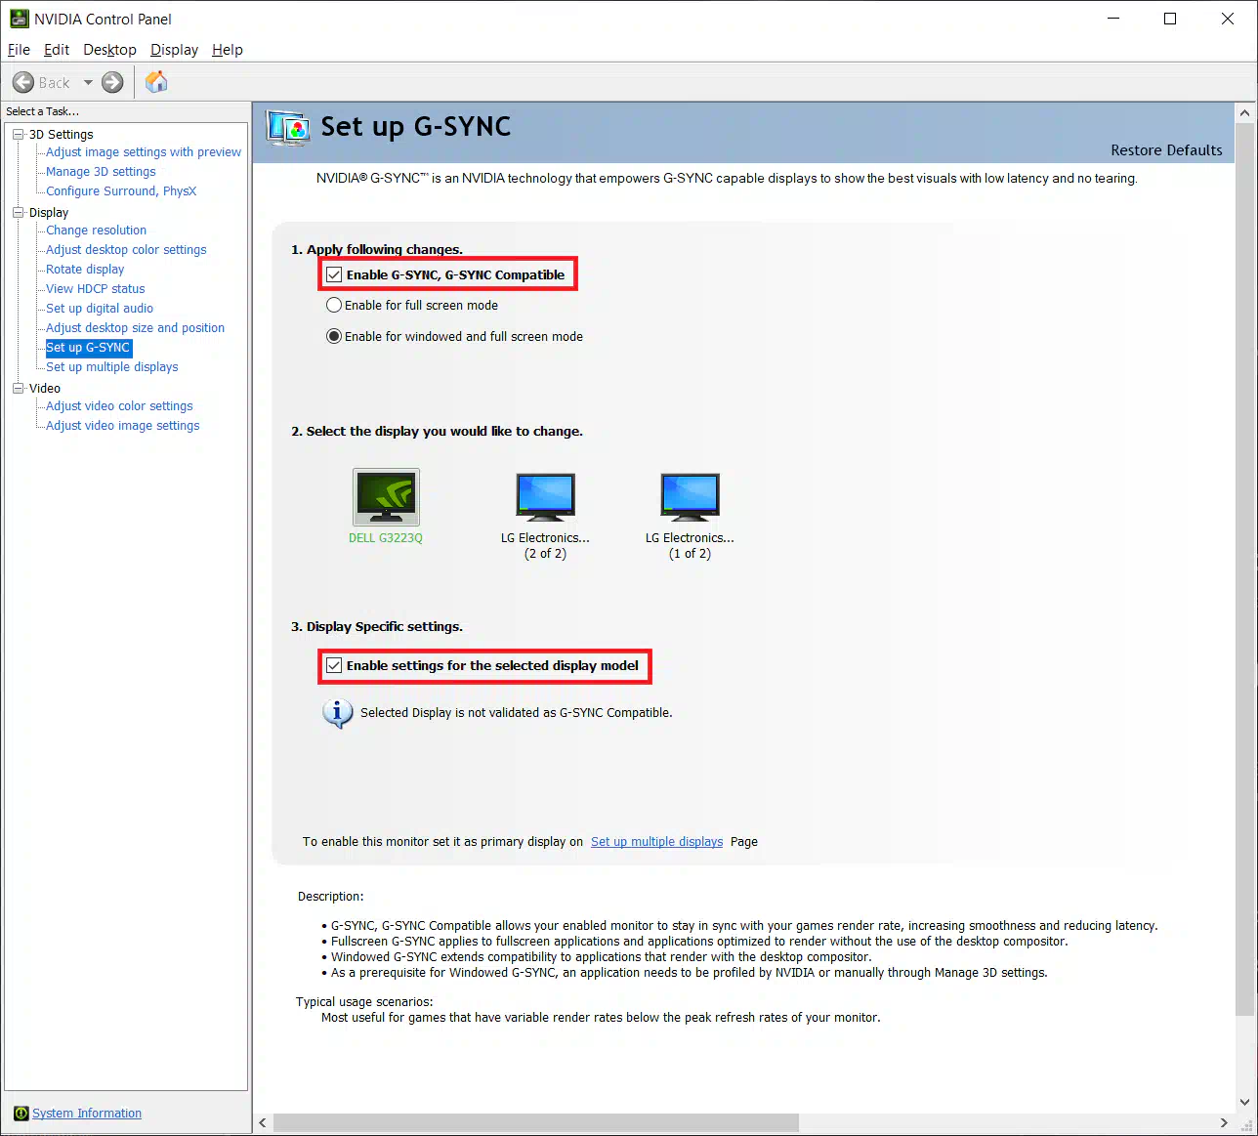Viewport: 1258px width, 1136px height.
Task: Click the Home icon in toolbar
Action: pos(156,83)
